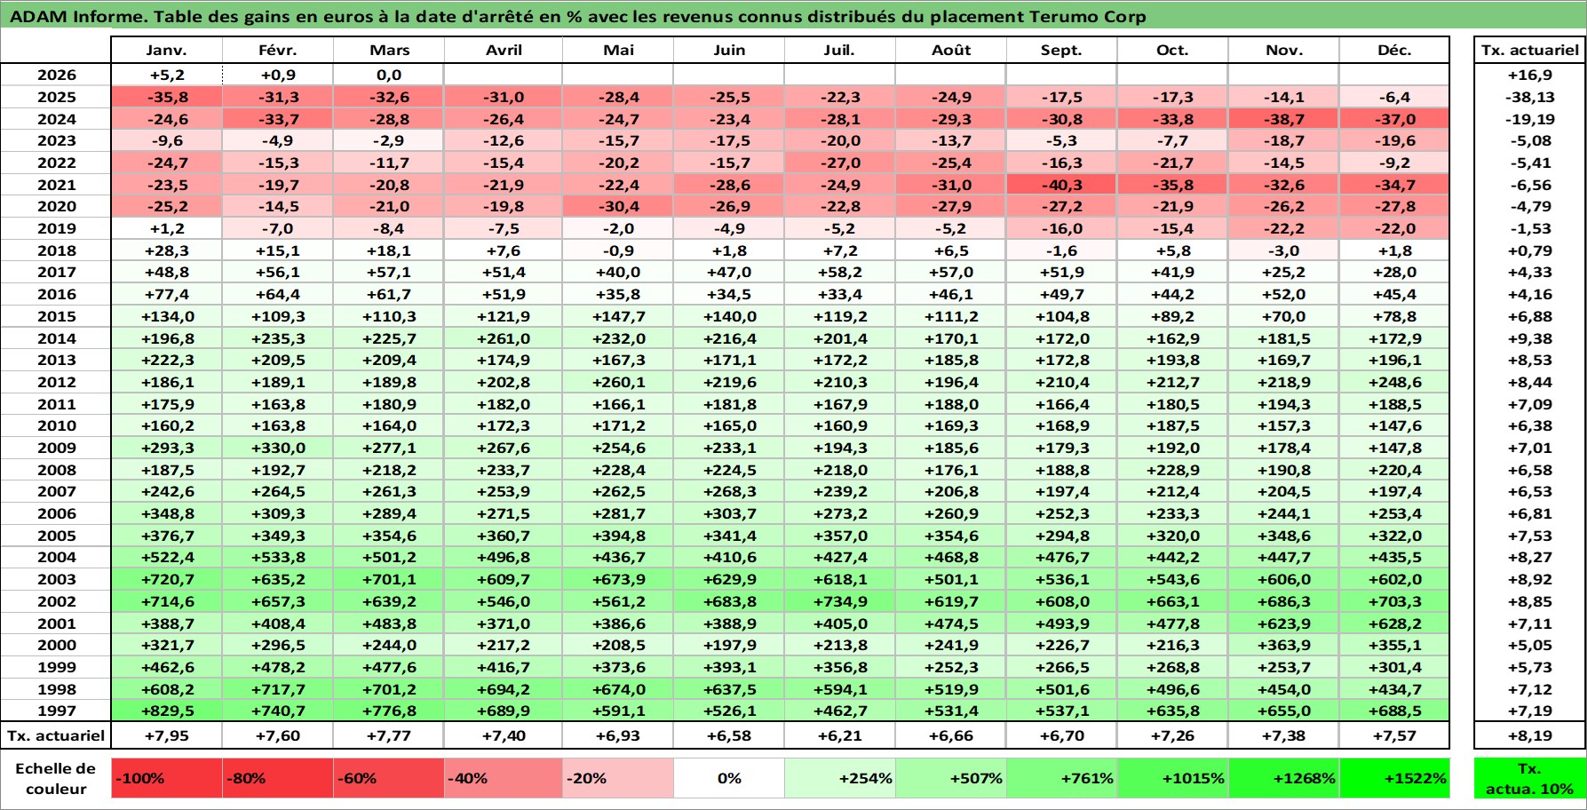The height and width of the screenshot is (810, 1587).
Task: Click the Nov. column header
Action: 1283,50
